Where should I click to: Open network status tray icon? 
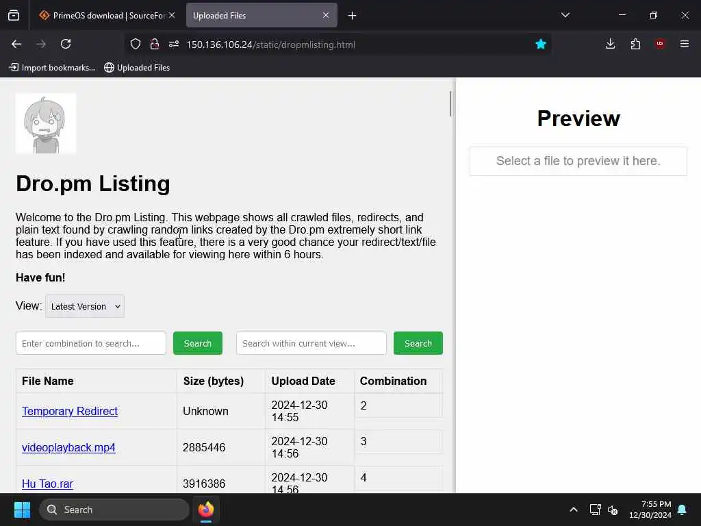595,510
